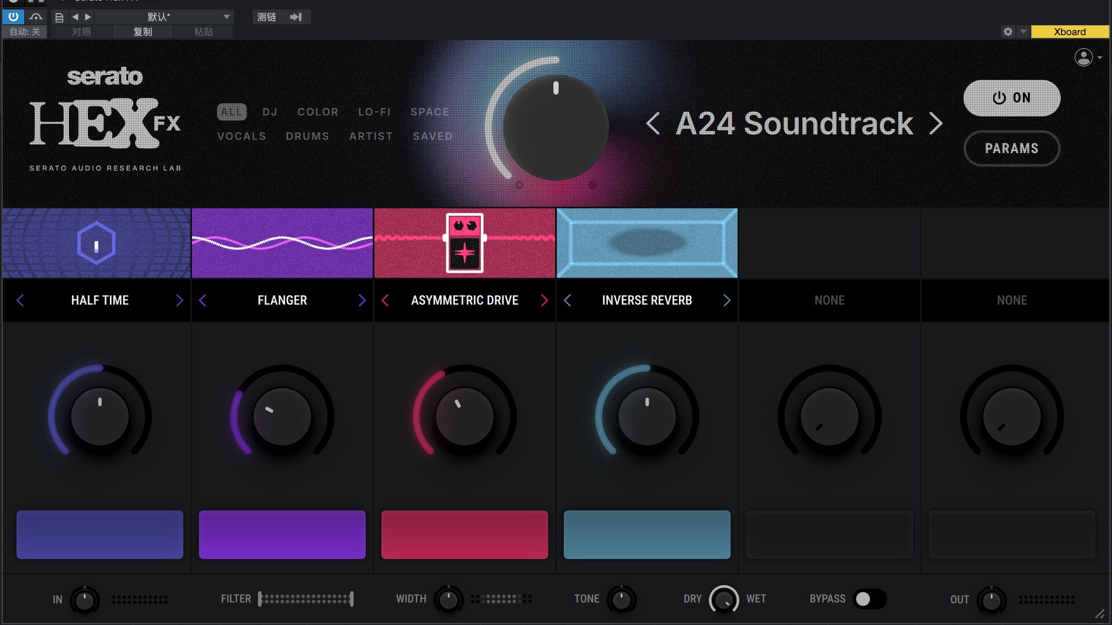The width and height of the screenshot is (1112, 625).
Task: Click the Half Time amount knob
Action: (100, 416)
